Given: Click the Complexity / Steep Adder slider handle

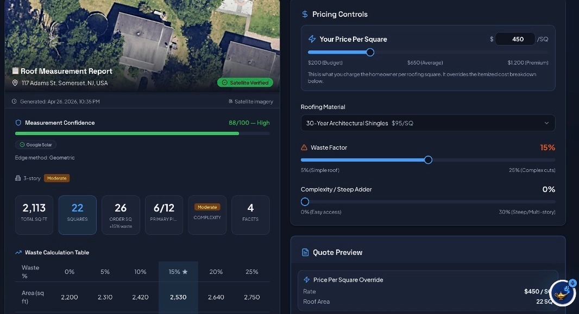Looking at the screenshot, I should point(305,202).
